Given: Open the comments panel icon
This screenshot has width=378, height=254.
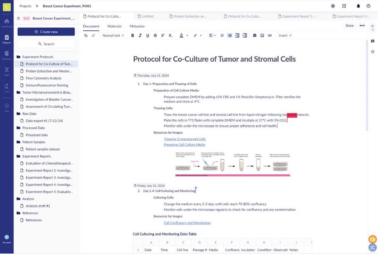Looking at the screenshot, I should click(x=373, y=41).
